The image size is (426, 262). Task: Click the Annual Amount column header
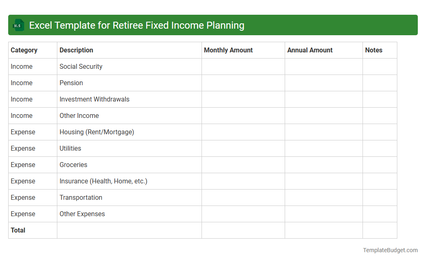pyautogui.click(x=309, y=50)
